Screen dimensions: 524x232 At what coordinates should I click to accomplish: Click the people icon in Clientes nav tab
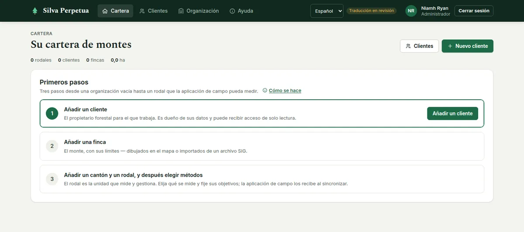[x=142, y=11]
